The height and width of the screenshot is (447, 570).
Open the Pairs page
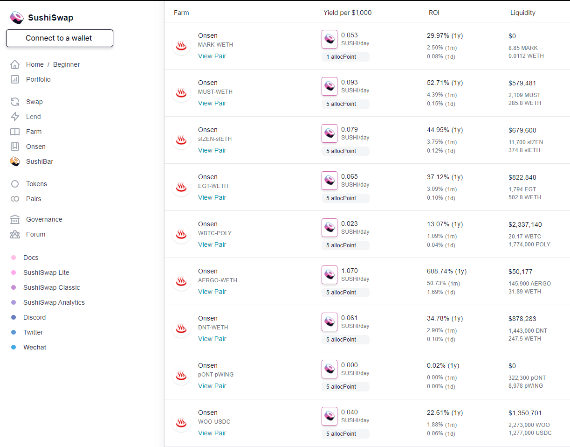pos(34,199)
